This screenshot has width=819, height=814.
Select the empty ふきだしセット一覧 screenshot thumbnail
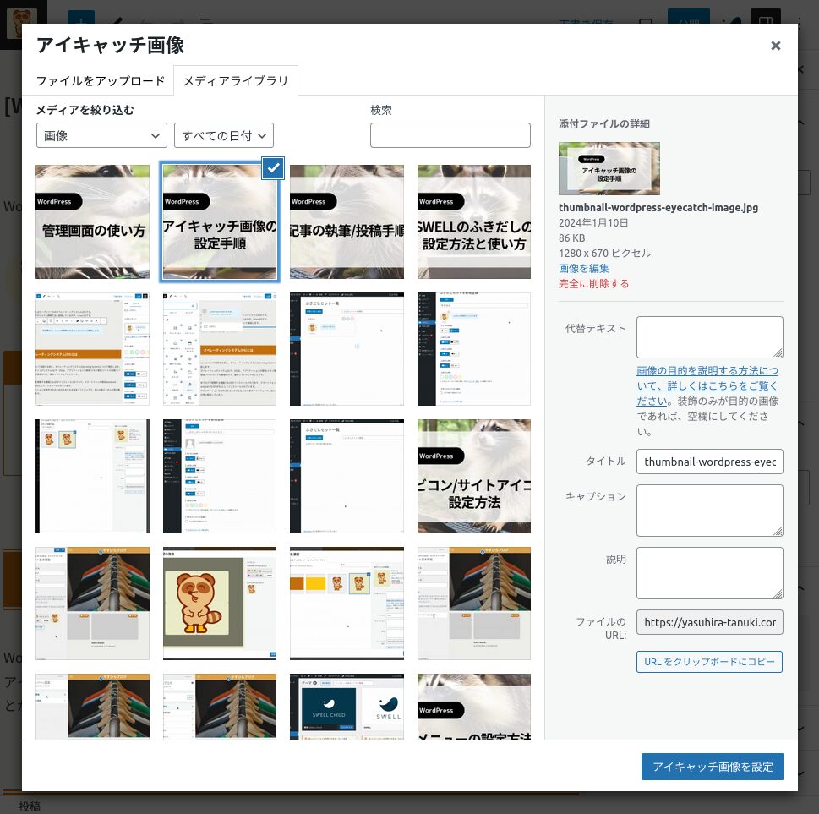(x=347, y=476)
